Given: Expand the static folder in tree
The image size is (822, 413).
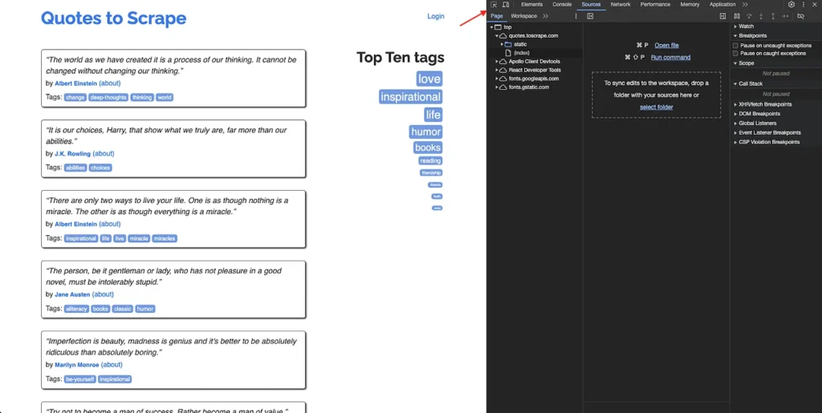Looking at the screenshot, I should pyautogui.click(x=503, y=44).
